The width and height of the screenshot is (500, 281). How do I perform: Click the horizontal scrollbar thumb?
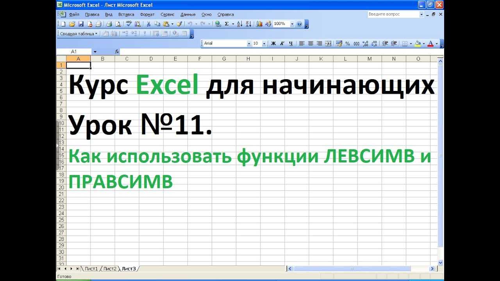(352, 269)
